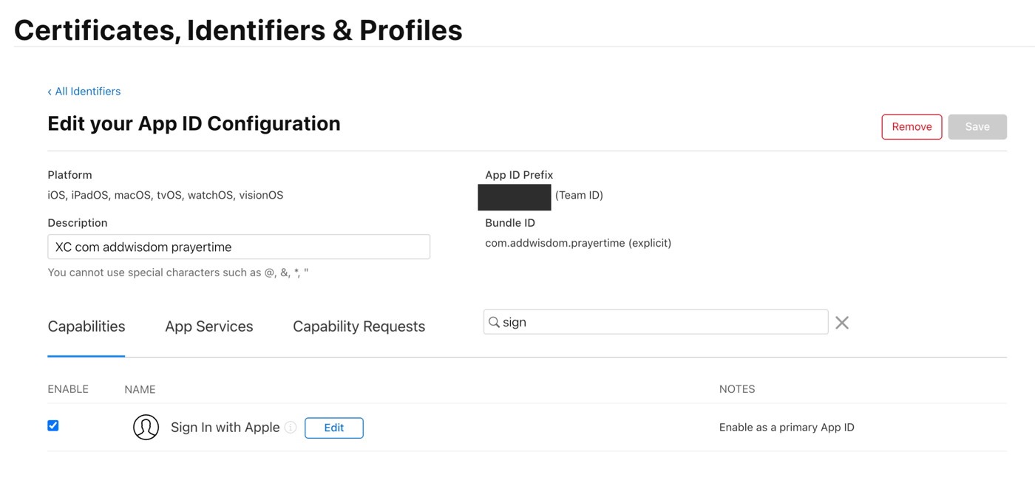Click the NAME column header
The width and height of the screenshot is (1035, 497).
(x=140, y=389)
